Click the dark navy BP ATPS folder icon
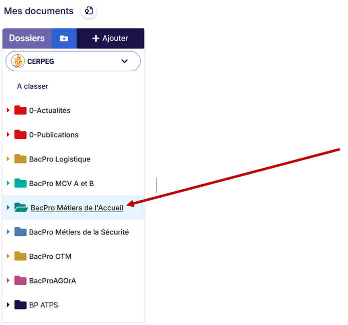Screen dimensions: 348x325 click(21, 305)
